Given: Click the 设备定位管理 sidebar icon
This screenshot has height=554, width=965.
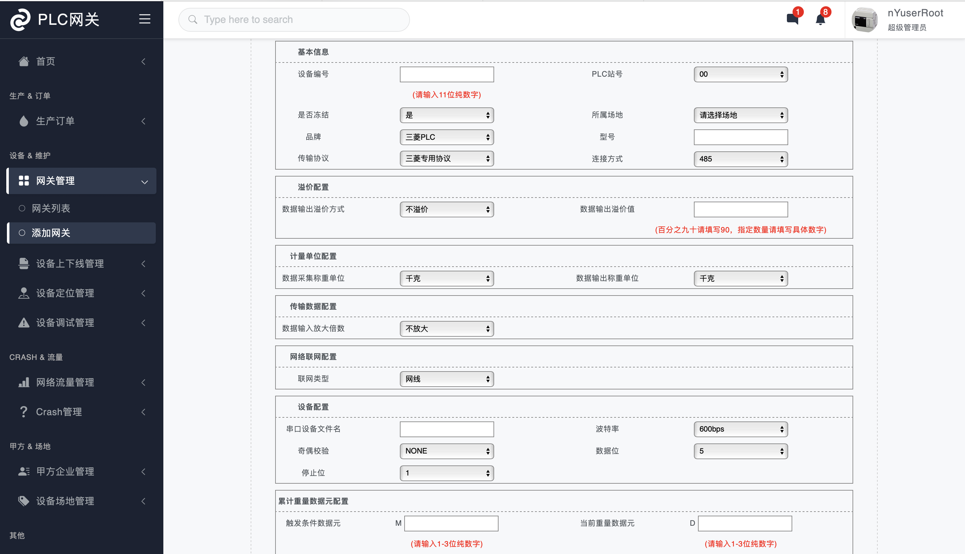Looking at the screenshot, I should [23, 292].
